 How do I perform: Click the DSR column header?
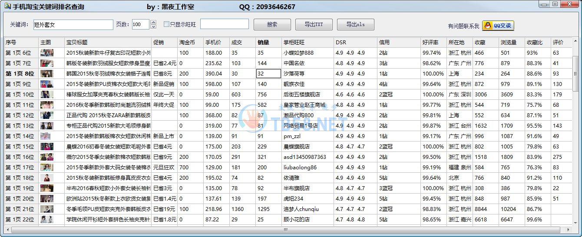click(x=356, y=43)
